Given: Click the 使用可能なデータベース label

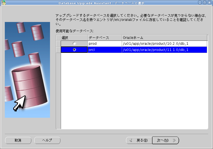Looking at the screenshot, I should [75, 31].
